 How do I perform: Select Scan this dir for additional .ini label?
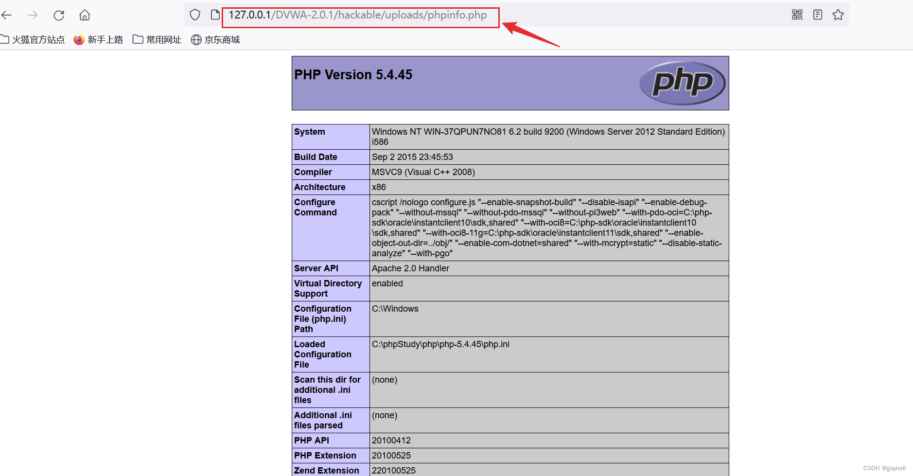pos(328,390)
